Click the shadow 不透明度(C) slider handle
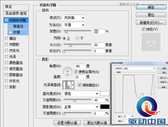This screenshot has width=168, height=127. pos(64,114)
